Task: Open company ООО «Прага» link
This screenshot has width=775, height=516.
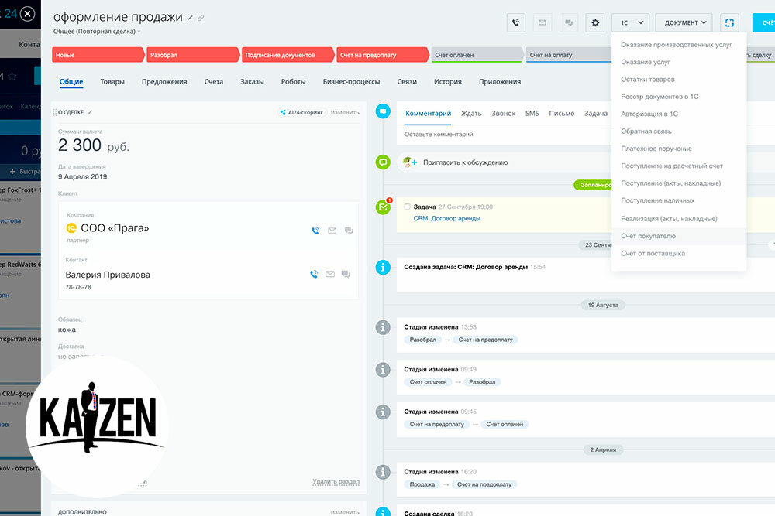Action: point(115,228)
